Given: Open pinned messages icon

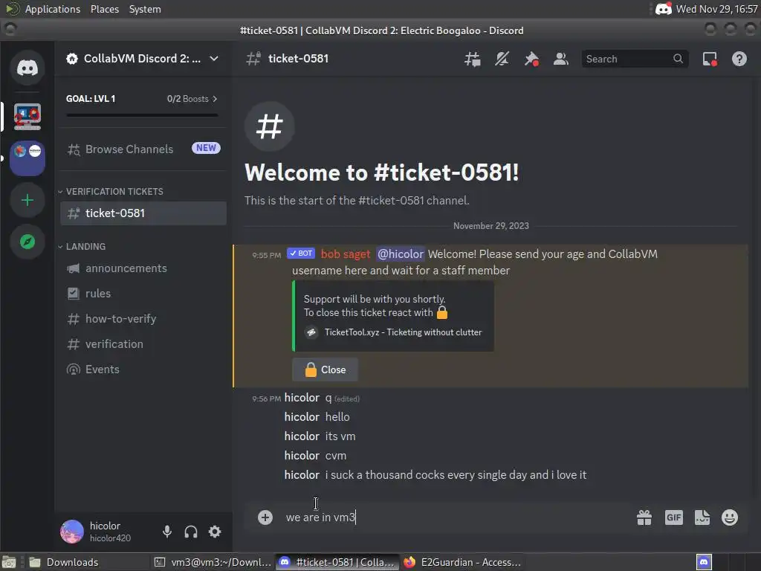Looking at the screenshot, I should pos(531,59).
